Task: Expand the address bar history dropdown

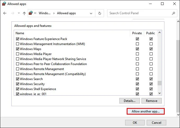Action: [91, 13]
